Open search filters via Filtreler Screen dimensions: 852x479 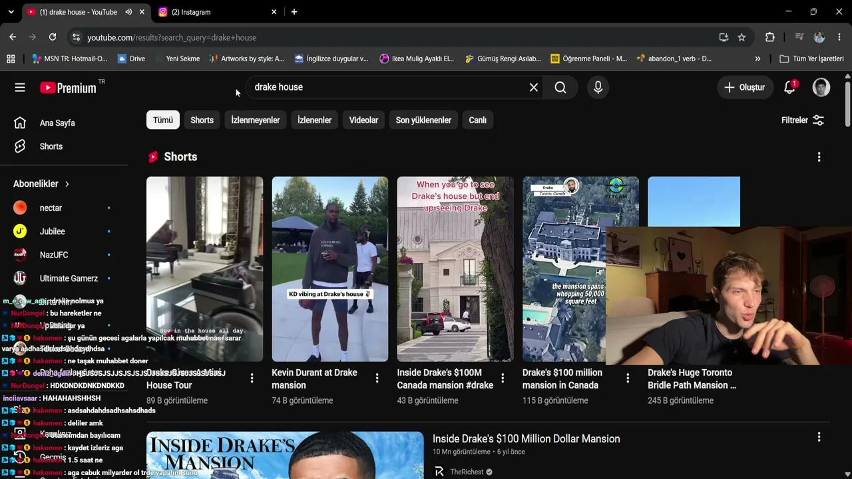pos(803,120)
